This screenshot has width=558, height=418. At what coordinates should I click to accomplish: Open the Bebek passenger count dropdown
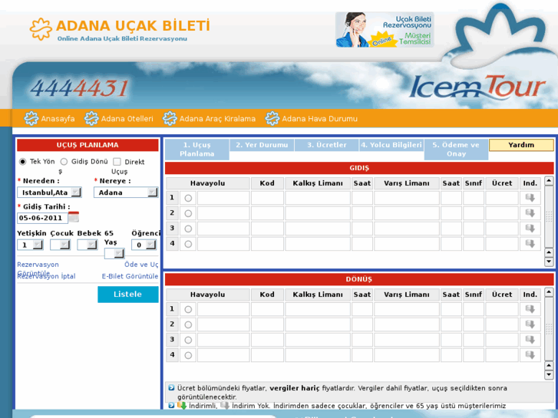(87, 245)
